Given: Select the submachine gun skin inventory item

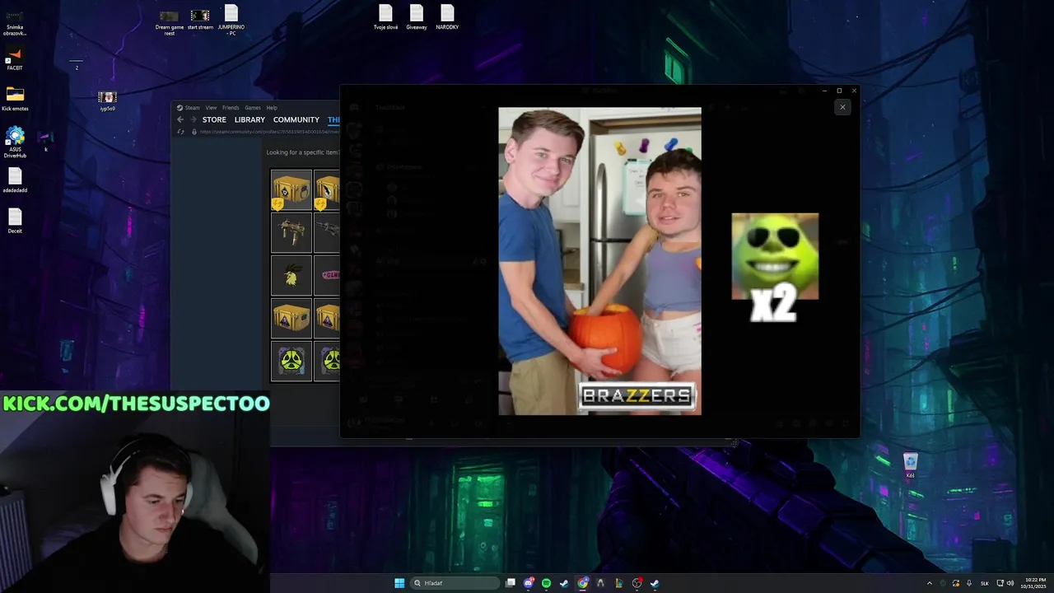Looking at the screenshot, I should pyautogui.click(x=291, y=233).
